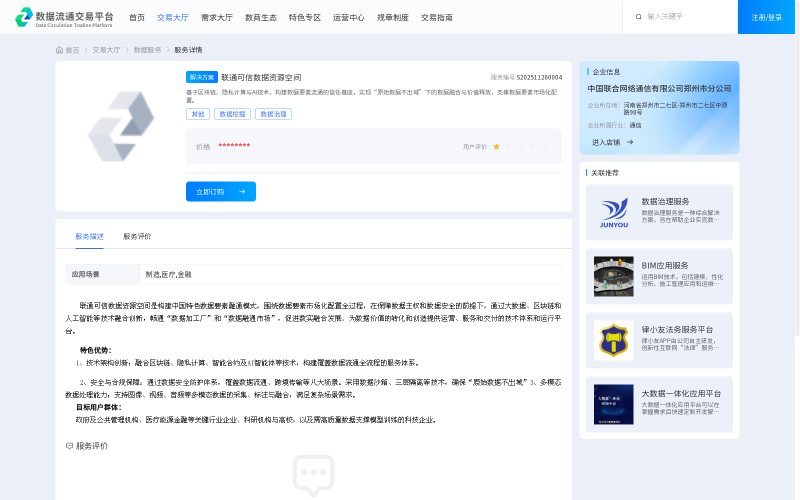This screenshot has height=500, width=800.
Task: Open 运营中心 in top navigation
Action: pyautogui.click(x=349, y=17)
